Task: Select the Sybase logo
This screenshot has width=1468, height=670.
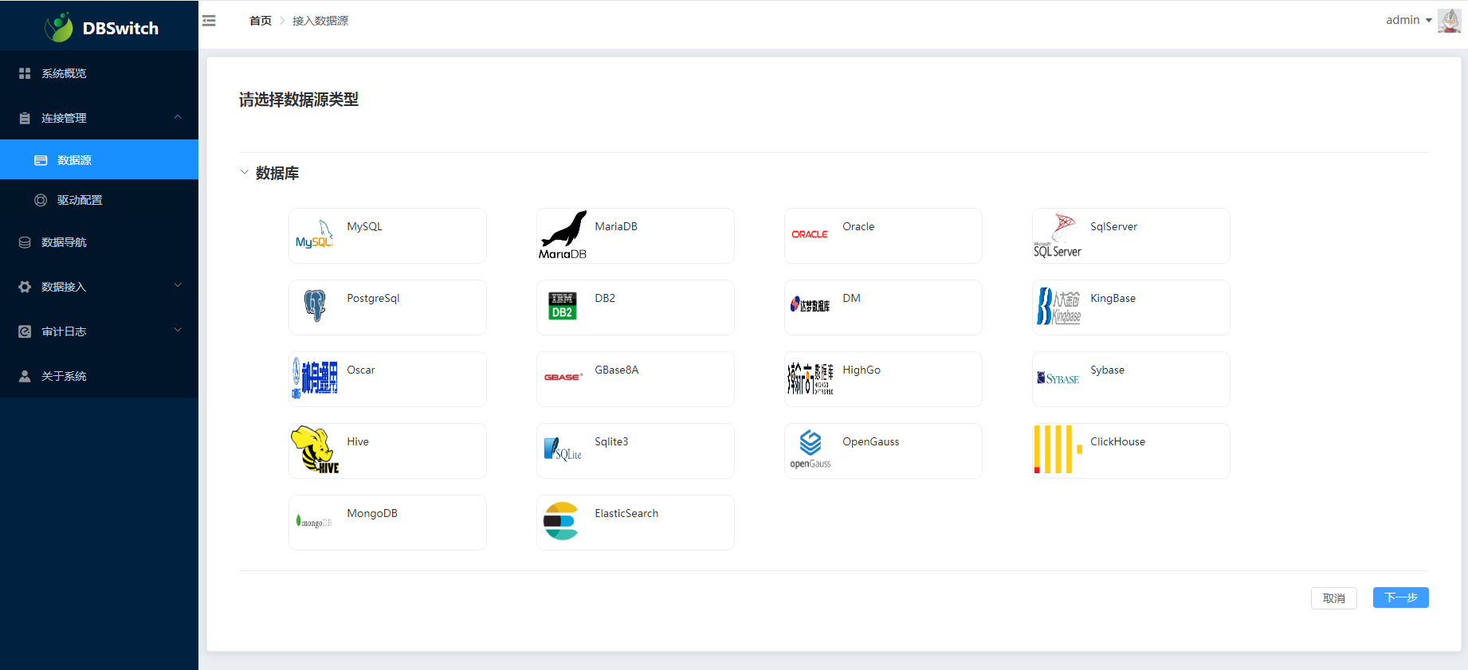Action: pyautogui.click(x=1058, y=378)
